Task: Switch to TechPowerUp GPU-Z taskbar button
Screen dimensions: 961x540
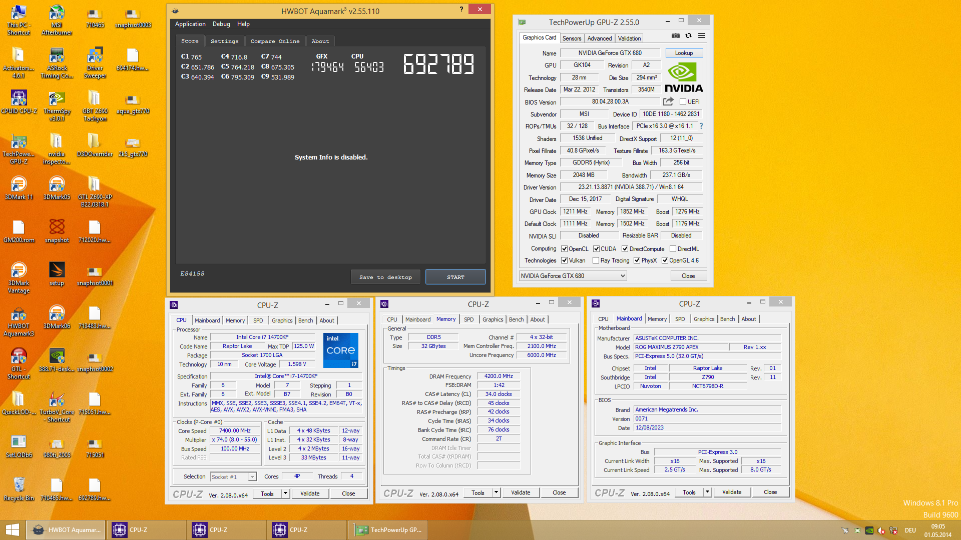Action: [388, 530]
